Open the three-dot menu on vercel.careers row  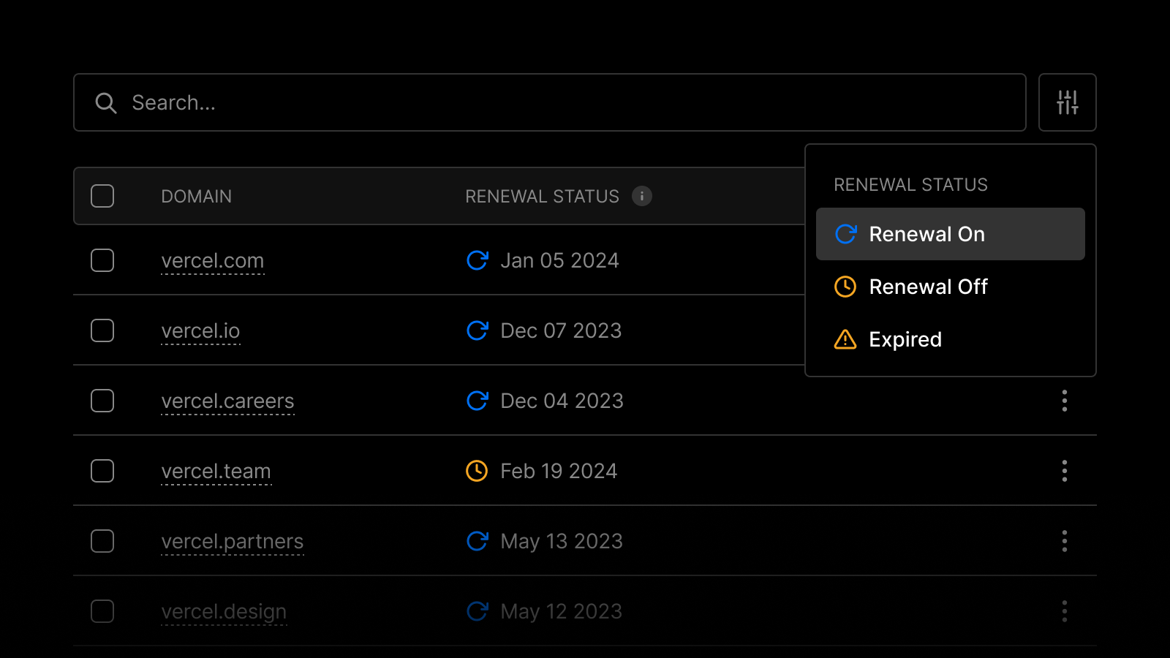(x=1065, y=401)
